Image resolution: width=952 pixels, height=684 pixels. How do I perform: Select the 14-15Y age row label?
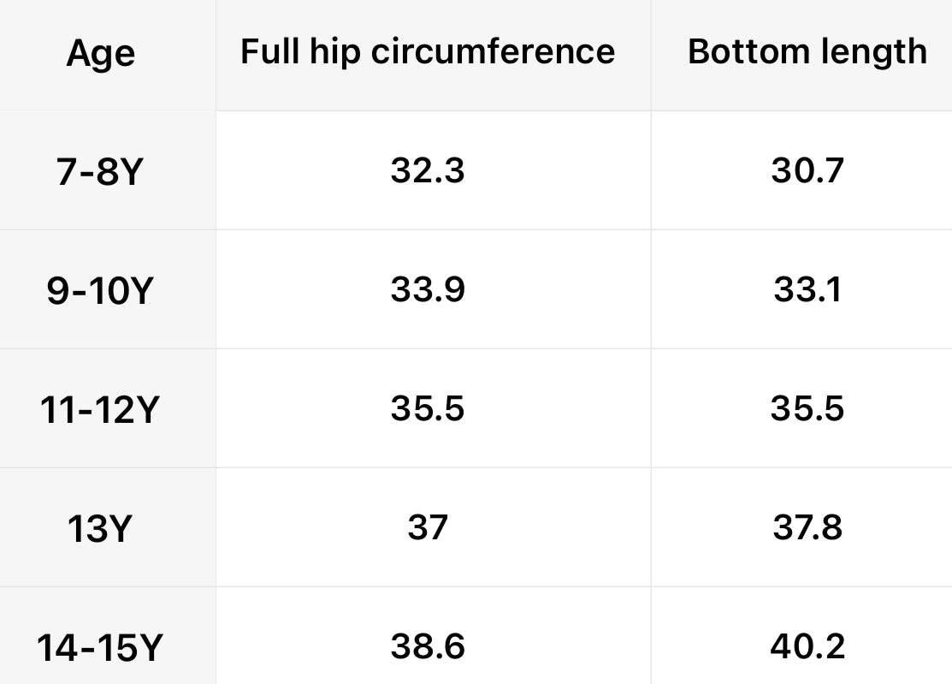point(100,648)
